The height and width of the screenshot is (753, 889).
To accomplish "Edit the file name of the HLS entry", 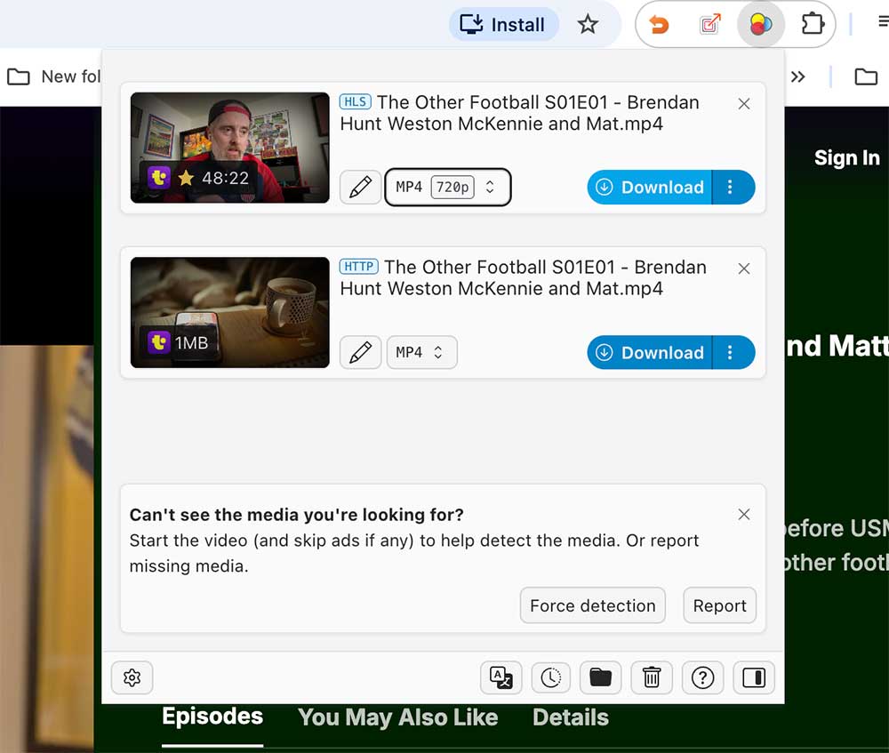I will [361, 187].
